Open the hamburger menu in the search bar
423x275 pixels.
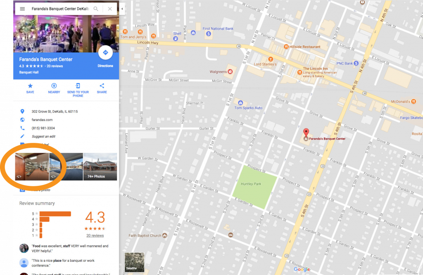coord(22,9)
